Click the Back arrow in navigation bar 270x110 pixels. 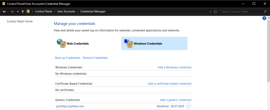coord(4,12)
